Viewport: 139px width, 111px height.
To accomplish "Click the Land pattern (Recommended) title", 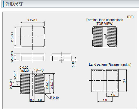I will coord(110,65).
